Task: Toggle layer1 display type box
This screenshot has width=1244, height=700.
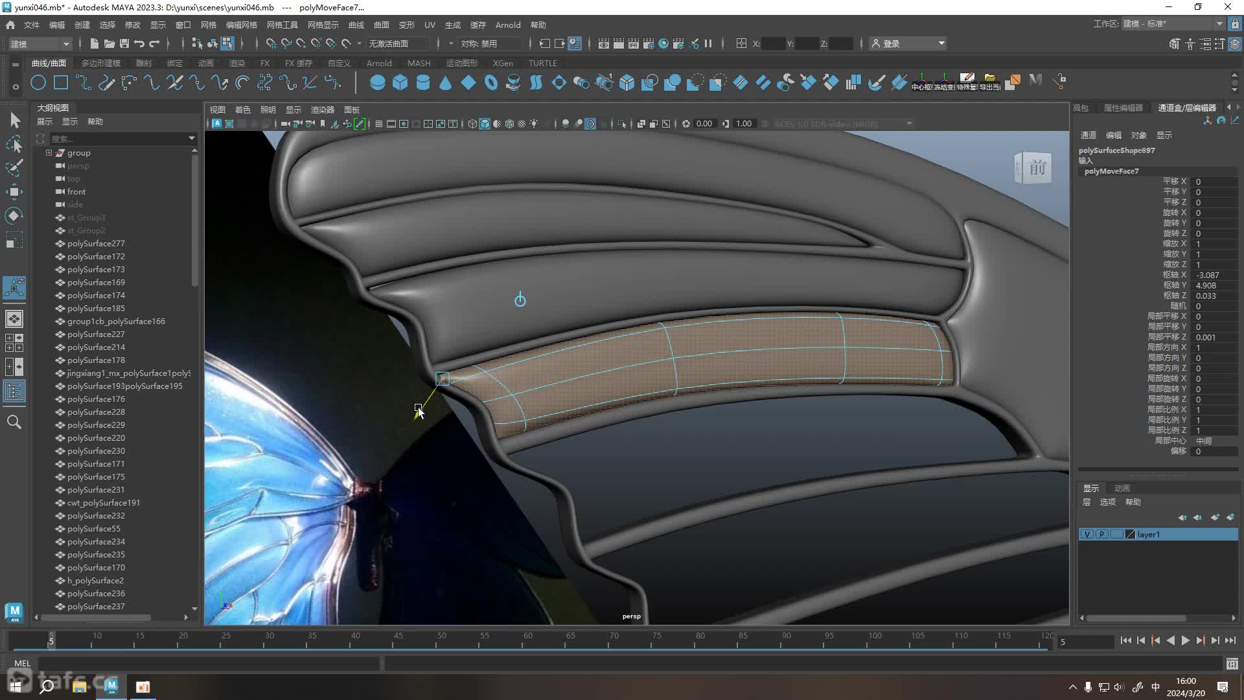Action: click(x=1116, y=534)
